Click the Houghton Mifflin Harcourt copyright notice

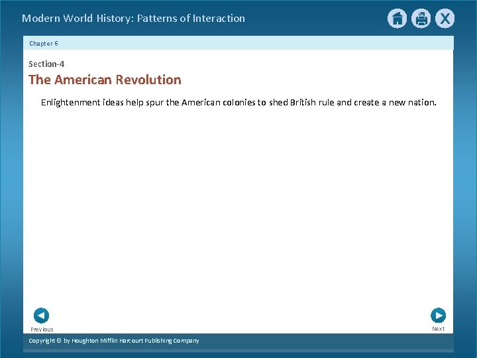114,341
